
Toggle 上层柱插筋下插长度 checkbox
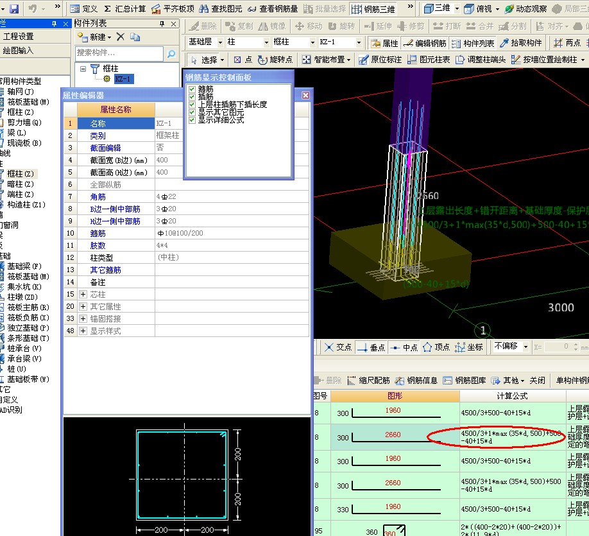pyautogui.click(x=192, y=105)
